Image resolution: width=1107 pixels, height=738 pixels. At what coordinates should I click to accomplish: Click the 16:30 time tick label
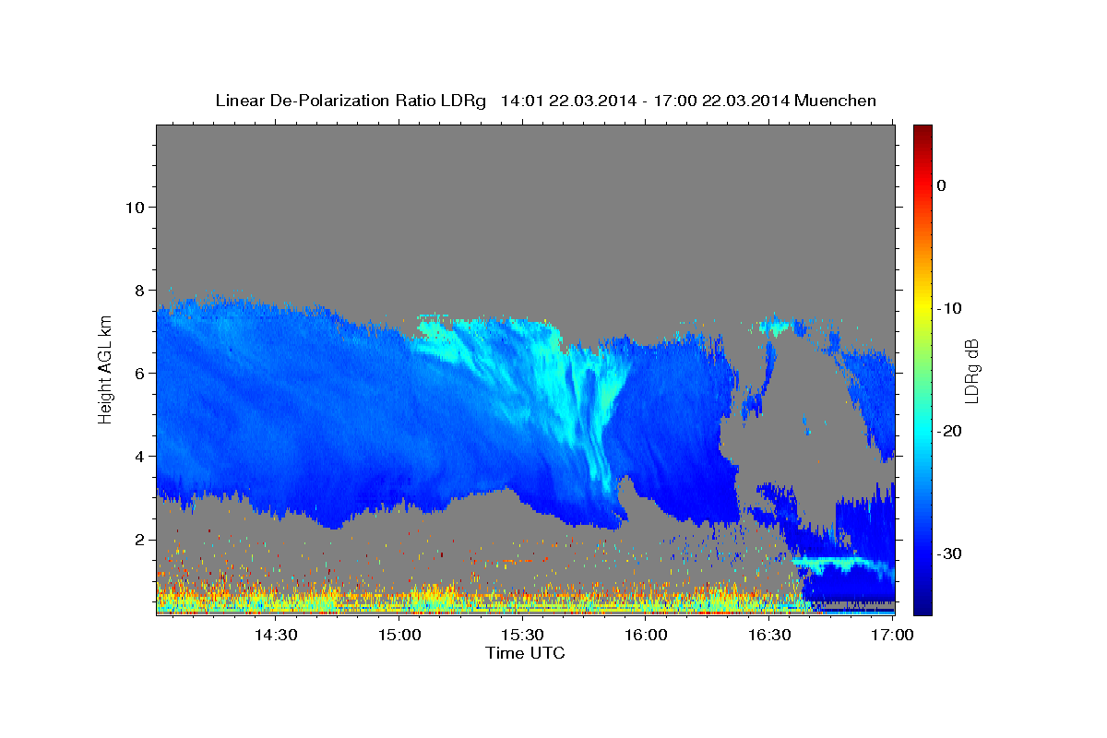coord(769,635)
